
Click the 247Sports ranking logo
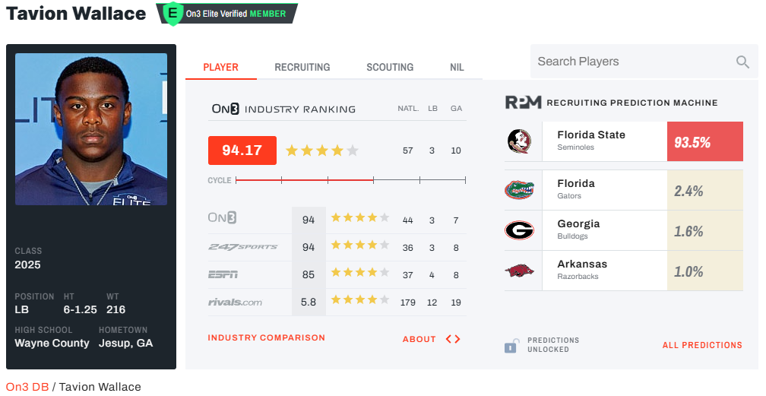coord(242,247)
